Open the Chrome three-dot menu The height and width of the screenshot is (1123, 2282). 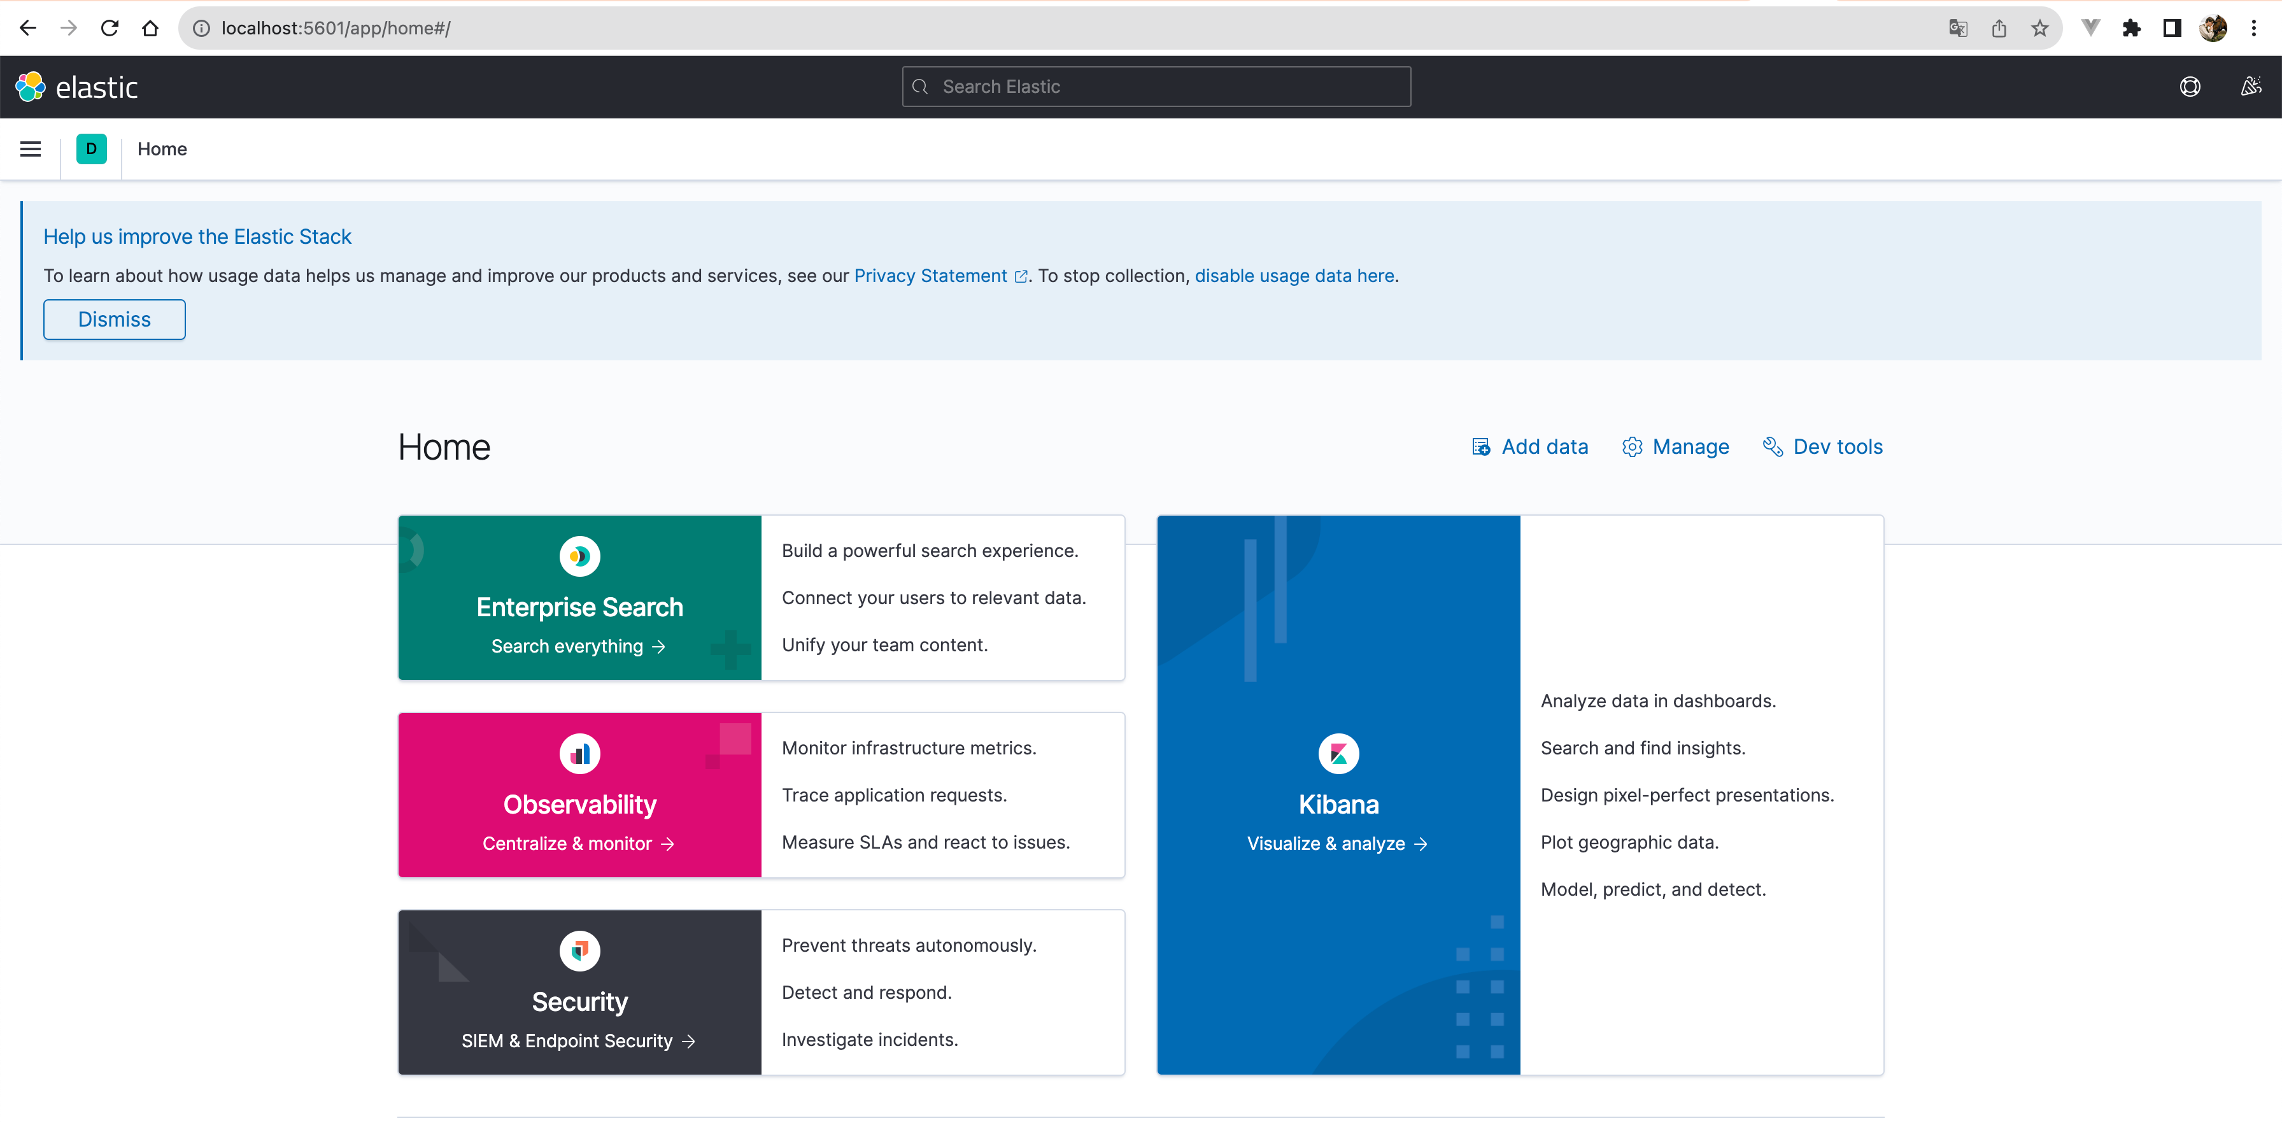point(2253,29)
